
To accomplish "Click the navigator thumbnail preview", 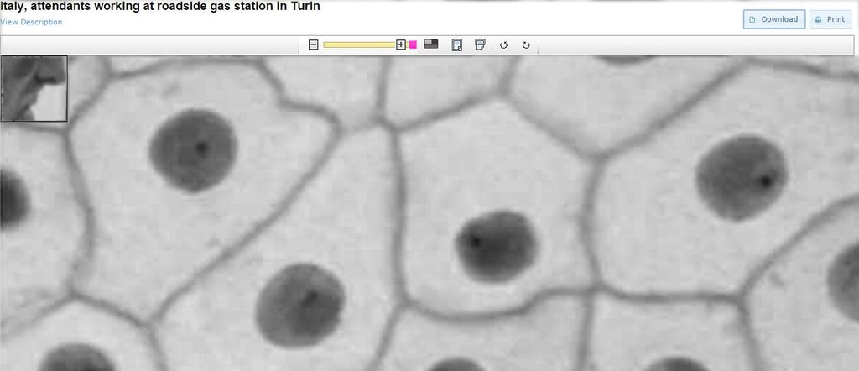I will pos(34,88).
